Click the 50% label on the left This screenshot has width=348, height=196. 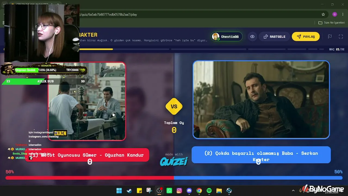click(10, 172)
